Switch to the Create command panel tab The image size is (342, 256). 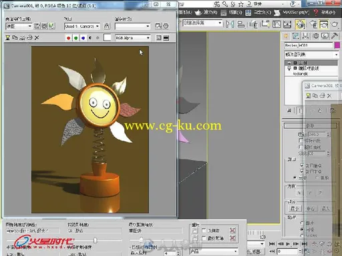[x=286, y=36]
